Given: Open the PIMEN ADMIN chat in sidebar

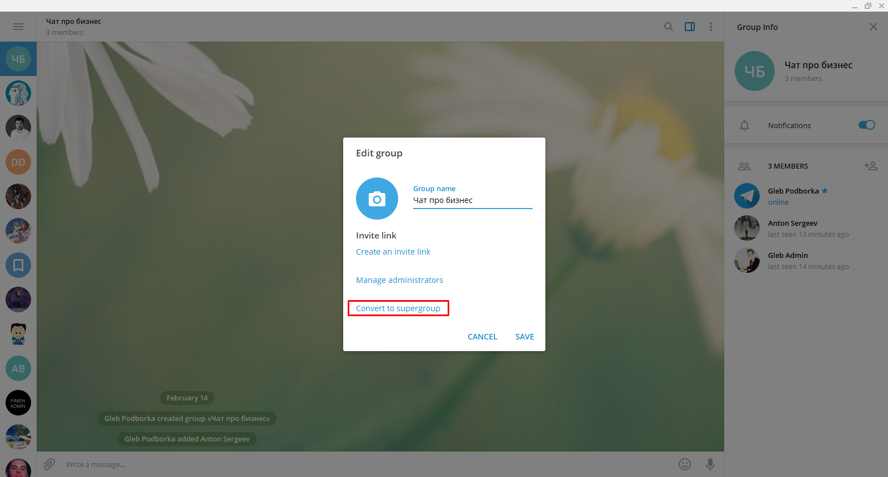Looking at the screenshot, I should 18,403.
